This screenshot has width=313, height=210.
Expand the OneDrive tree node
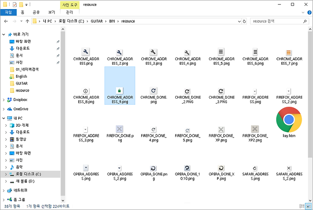(x=3, y=109)
